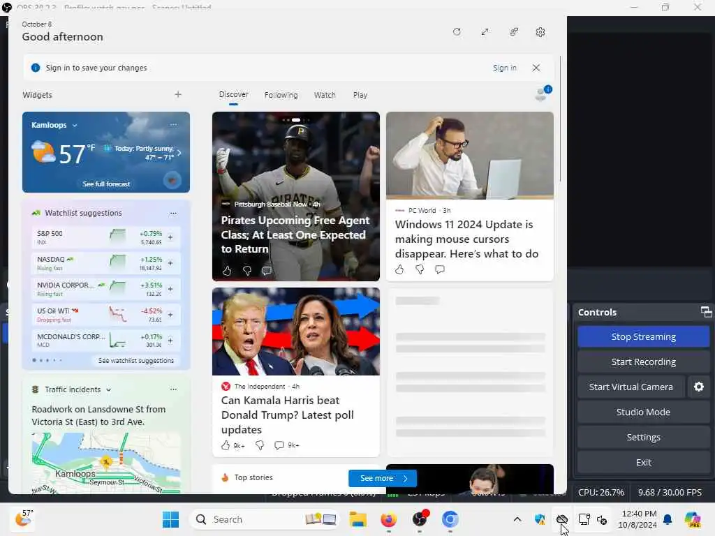The image size is (715, 536).
Task: Comment on the PC World article
Action: point(440,269)
